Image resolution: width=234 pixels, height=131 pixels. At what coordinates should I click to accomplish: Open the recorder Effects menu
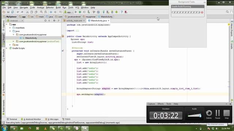coord(161,104)
